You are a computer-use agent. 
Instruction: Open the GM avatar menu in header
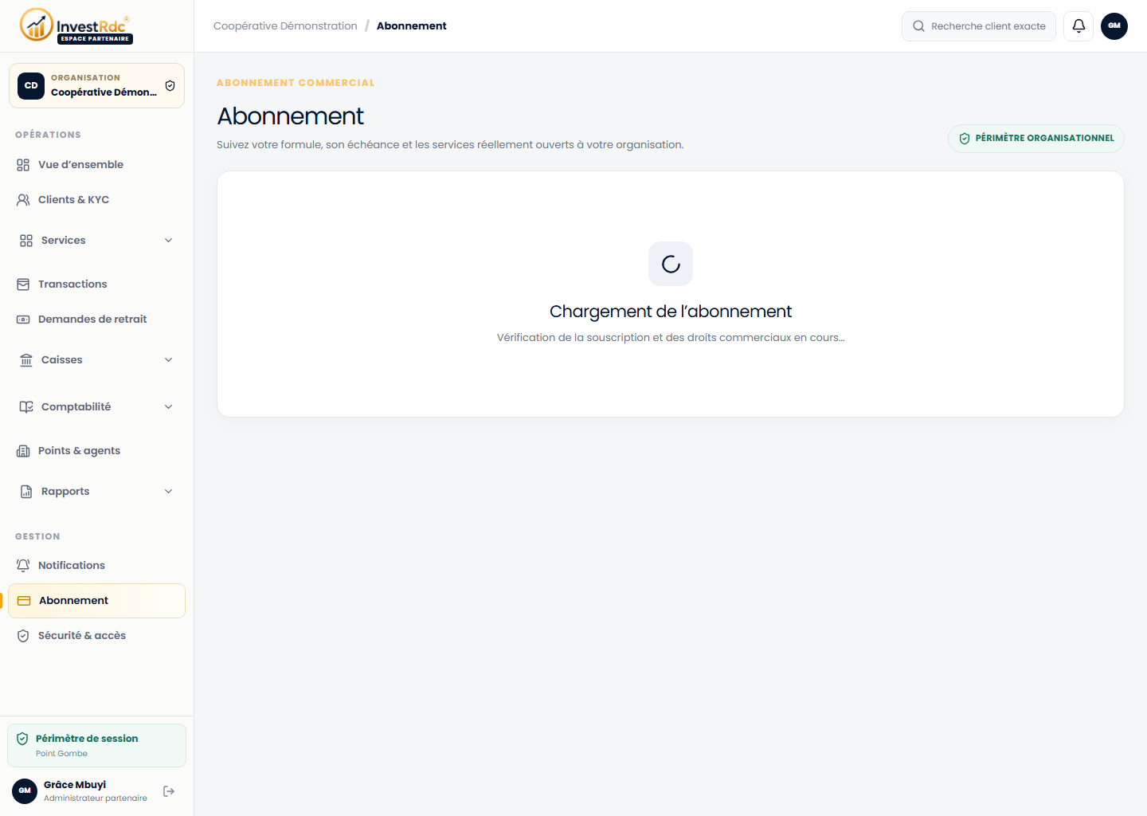click(x=1114, y=26)
